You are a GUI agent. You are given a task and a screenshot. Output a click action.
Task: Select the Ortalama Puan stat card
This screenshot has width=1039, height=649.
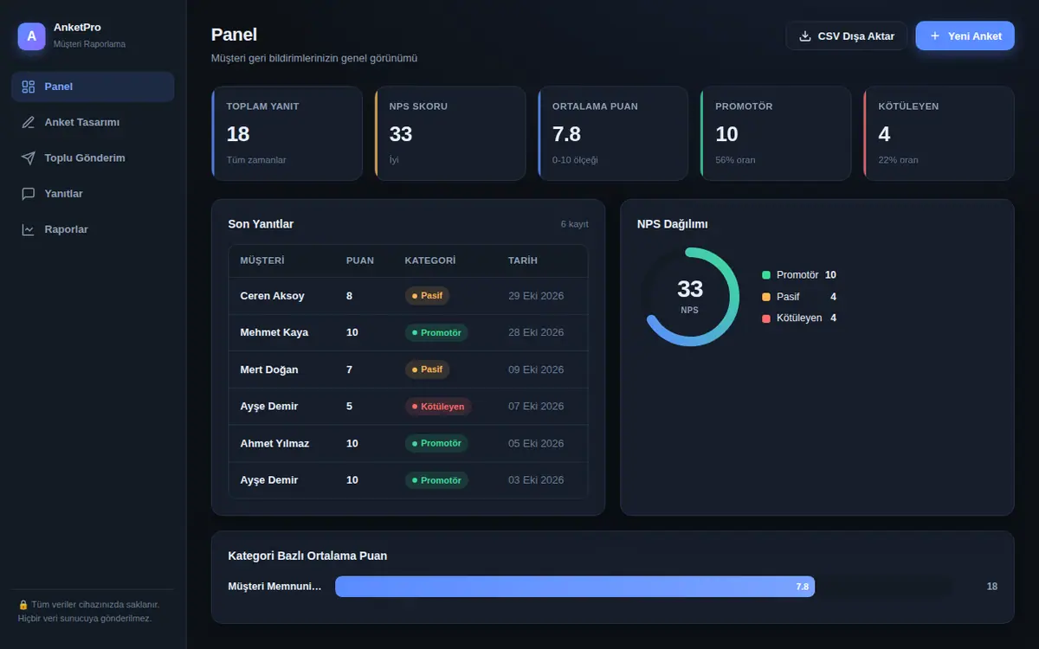pos(613,133)
